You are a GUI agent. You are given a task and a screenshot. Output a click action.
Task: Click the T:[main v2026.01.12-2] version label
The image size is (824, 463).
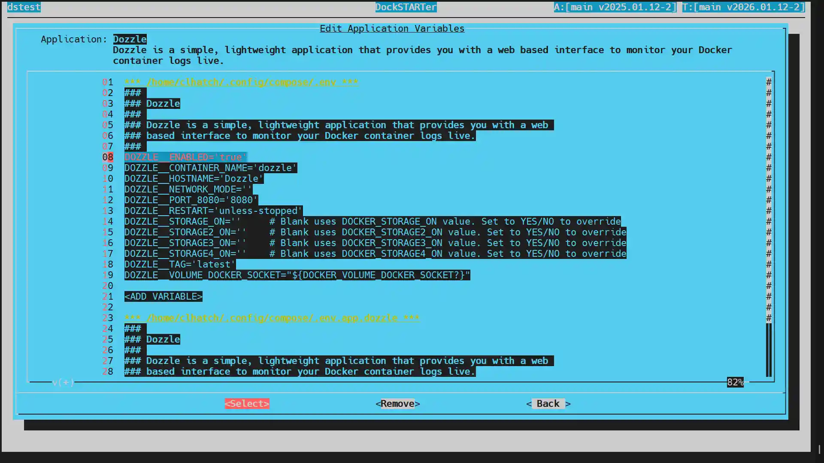tap(743, 7)
